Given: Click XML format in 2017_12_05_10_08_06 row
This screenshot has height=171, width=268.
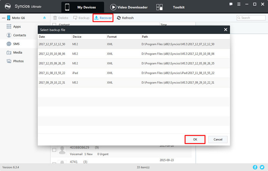Looking at the screenshot, I should click(x=110, y=54).
